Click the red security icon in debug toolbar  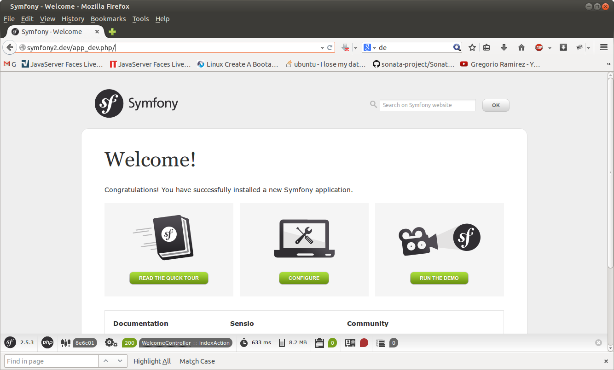click(x=364, y=342)
